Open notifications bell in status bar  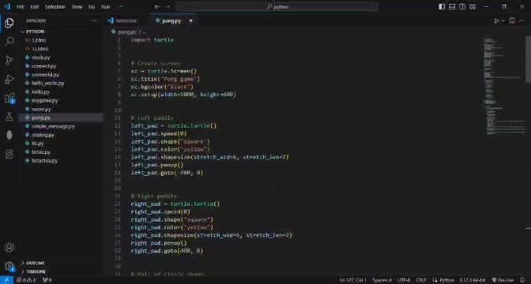(522, 280)
